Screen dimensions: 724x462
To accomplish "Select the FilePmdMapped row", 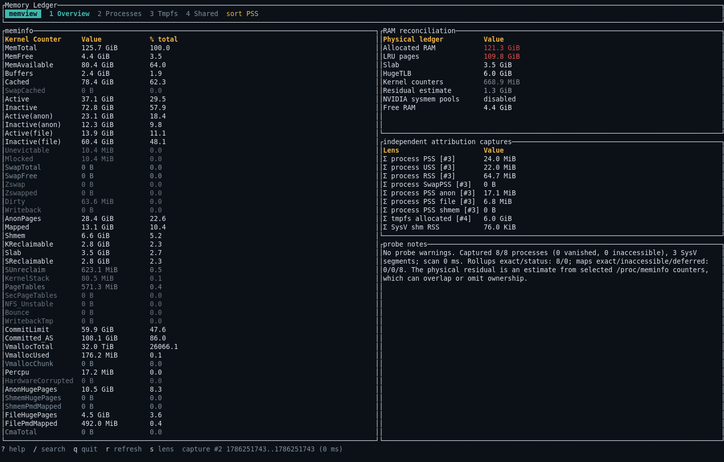I will tap(190, 423).
